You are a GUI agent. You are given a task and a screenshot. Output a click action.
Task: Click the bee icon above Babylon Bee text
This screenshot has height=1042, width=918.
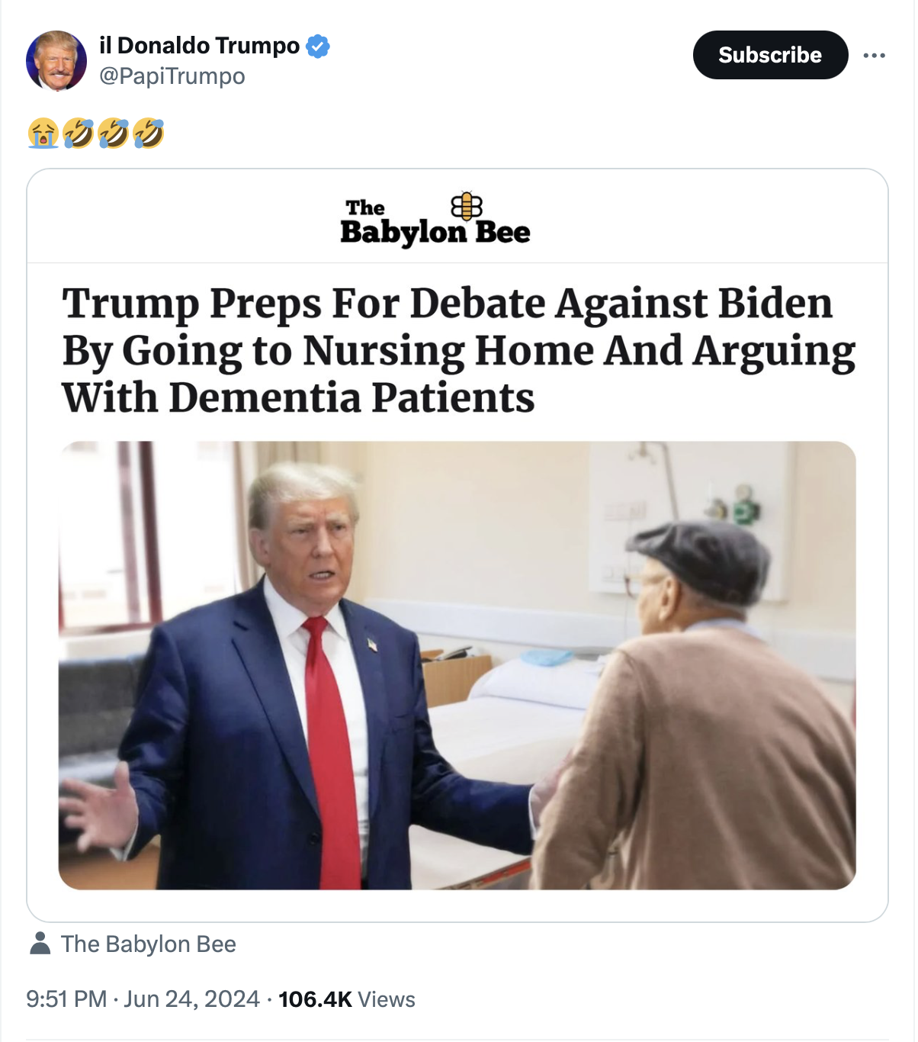[467, 205]
